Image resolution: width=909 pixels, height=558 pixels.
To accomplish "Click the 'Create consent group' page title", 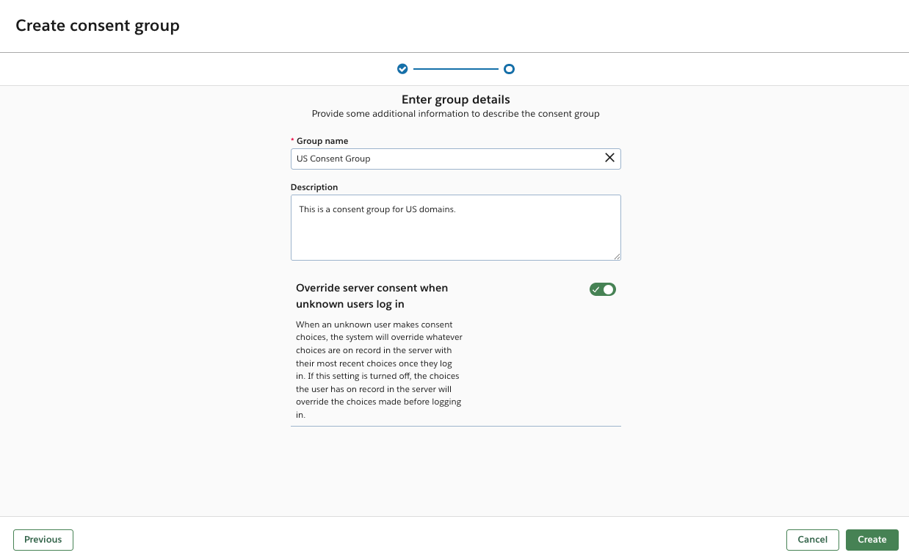I will 98,26.
